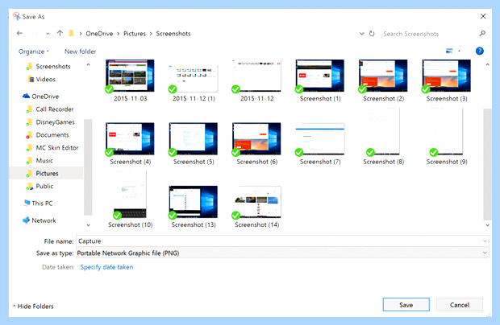Screen dimensions: 500x325
Task: Select Pictures in the address breadcrumb
Action: tap(134, 34)
